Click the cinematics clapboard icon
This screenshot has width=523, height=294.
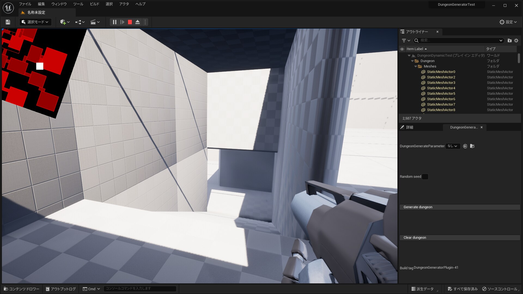pos(93,22)
